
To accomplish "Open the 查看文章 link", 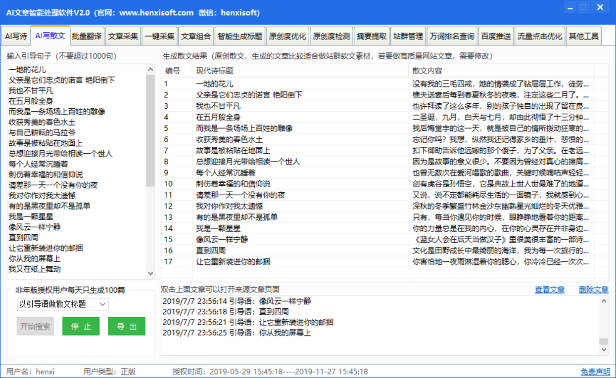I will (550, 290).
